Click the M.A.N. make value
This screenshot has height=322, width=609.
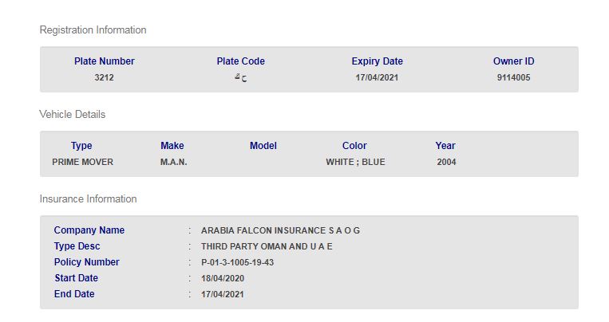point(173,163)
